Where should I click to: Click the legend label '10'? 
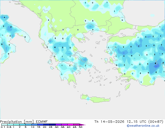33,127
